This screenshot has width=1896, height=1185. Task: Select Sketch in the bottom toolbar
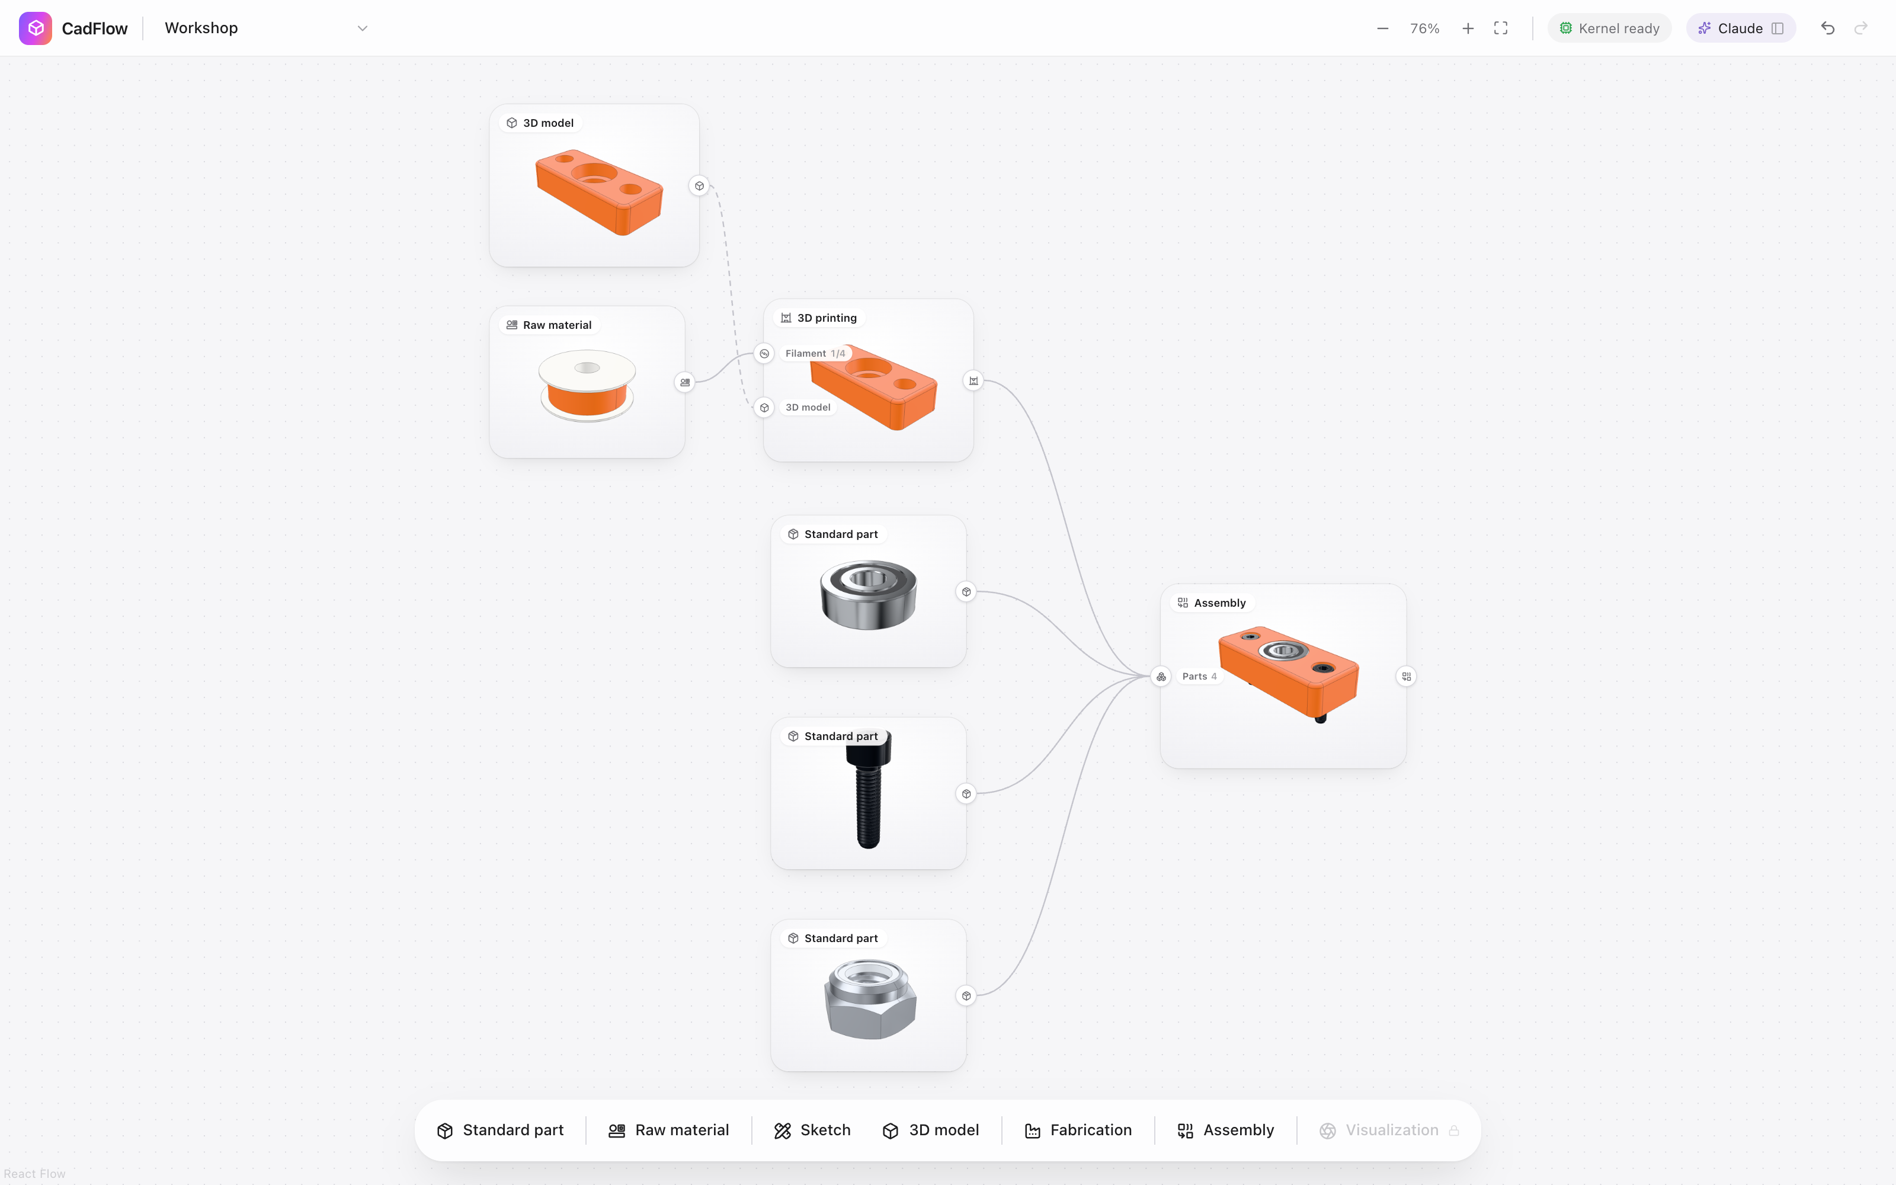point(812,1130)
